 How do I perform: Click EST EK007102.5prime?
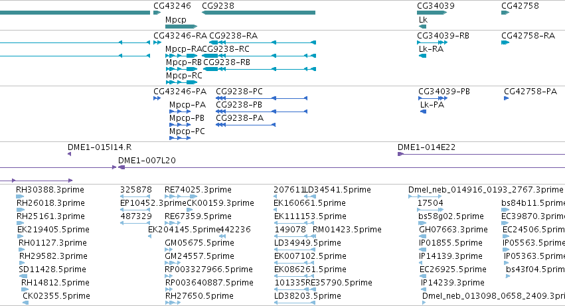coord(310,257)
